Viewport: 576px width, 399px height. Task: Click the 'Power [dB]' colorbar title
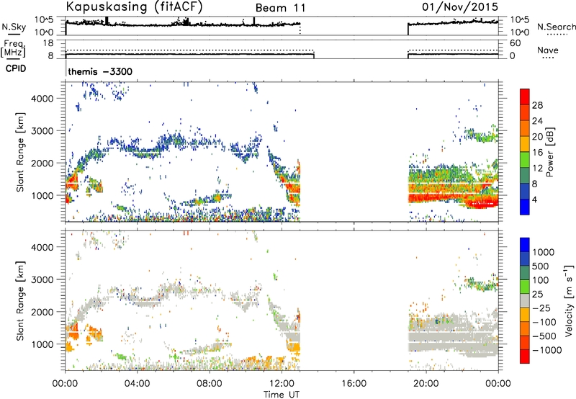(x=549, y=152)
